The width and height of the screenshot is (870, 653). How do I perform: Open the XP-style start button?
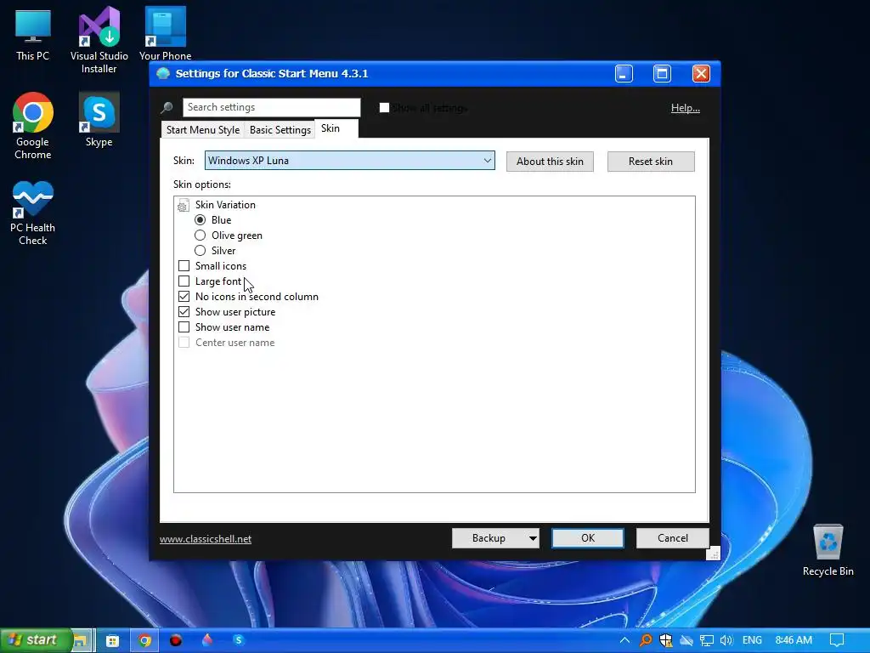coord(36,640)
